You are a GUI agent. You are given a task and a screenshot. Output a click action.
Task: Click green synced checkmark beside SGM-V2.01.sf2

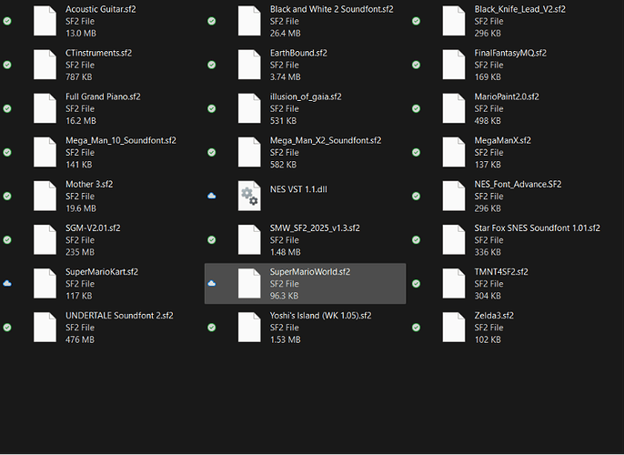coord(7,239)
